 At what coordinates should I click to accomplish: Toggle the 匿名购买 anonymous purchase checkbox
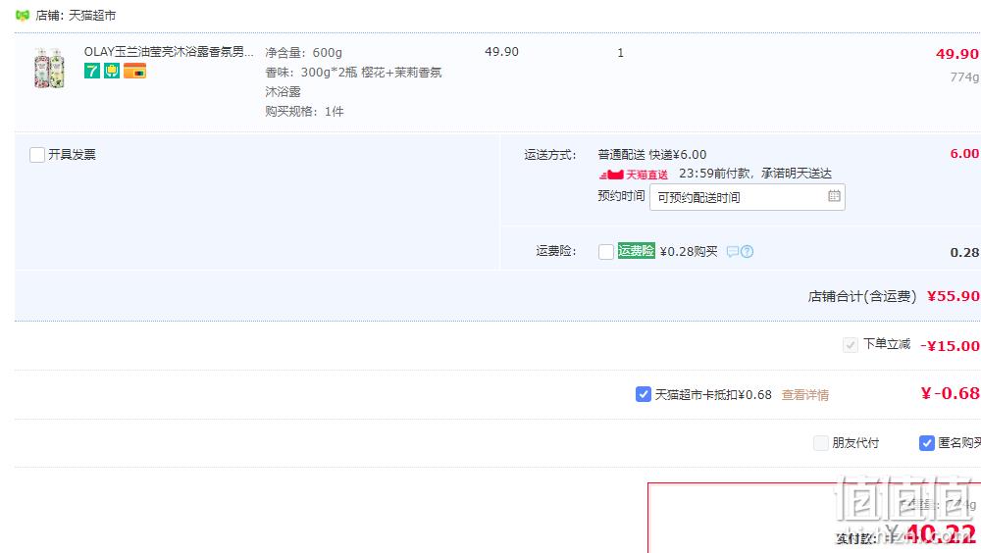[927, 443]
